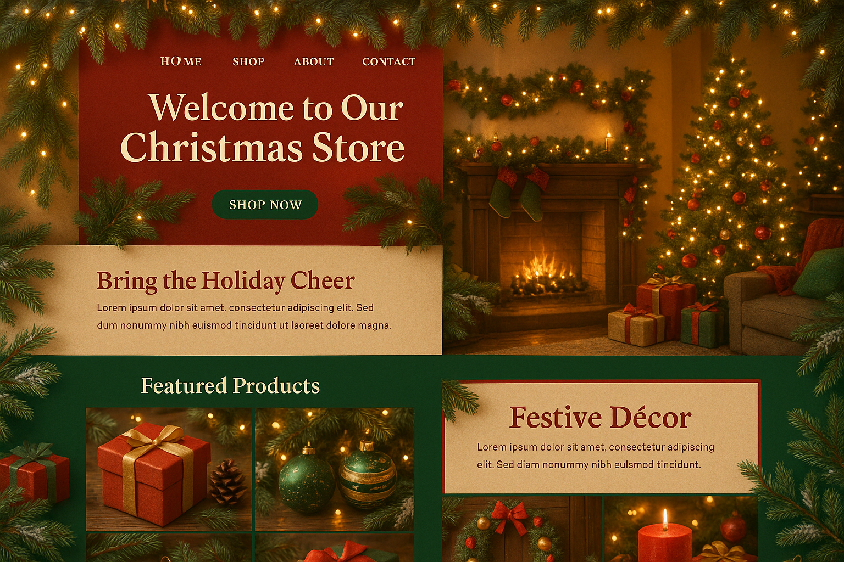Select CONTACT in the navigation bar
Image resolution: width=844 pixels, height=562 pixels.
[x=389, y=61]
